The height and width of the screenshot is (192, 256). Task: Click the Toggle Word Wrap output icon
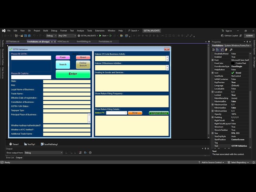(x=85, y=153)
